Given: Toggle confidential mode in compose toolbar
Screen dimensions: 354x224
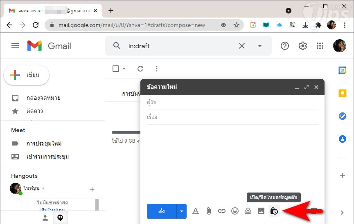Looking at the screenshot, I should coord(274,211).
